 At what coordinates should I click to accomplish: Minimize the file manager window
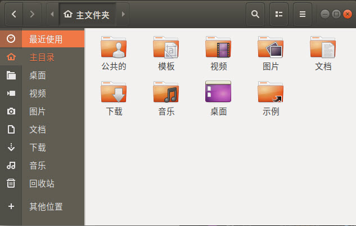(x=325, y=14)
